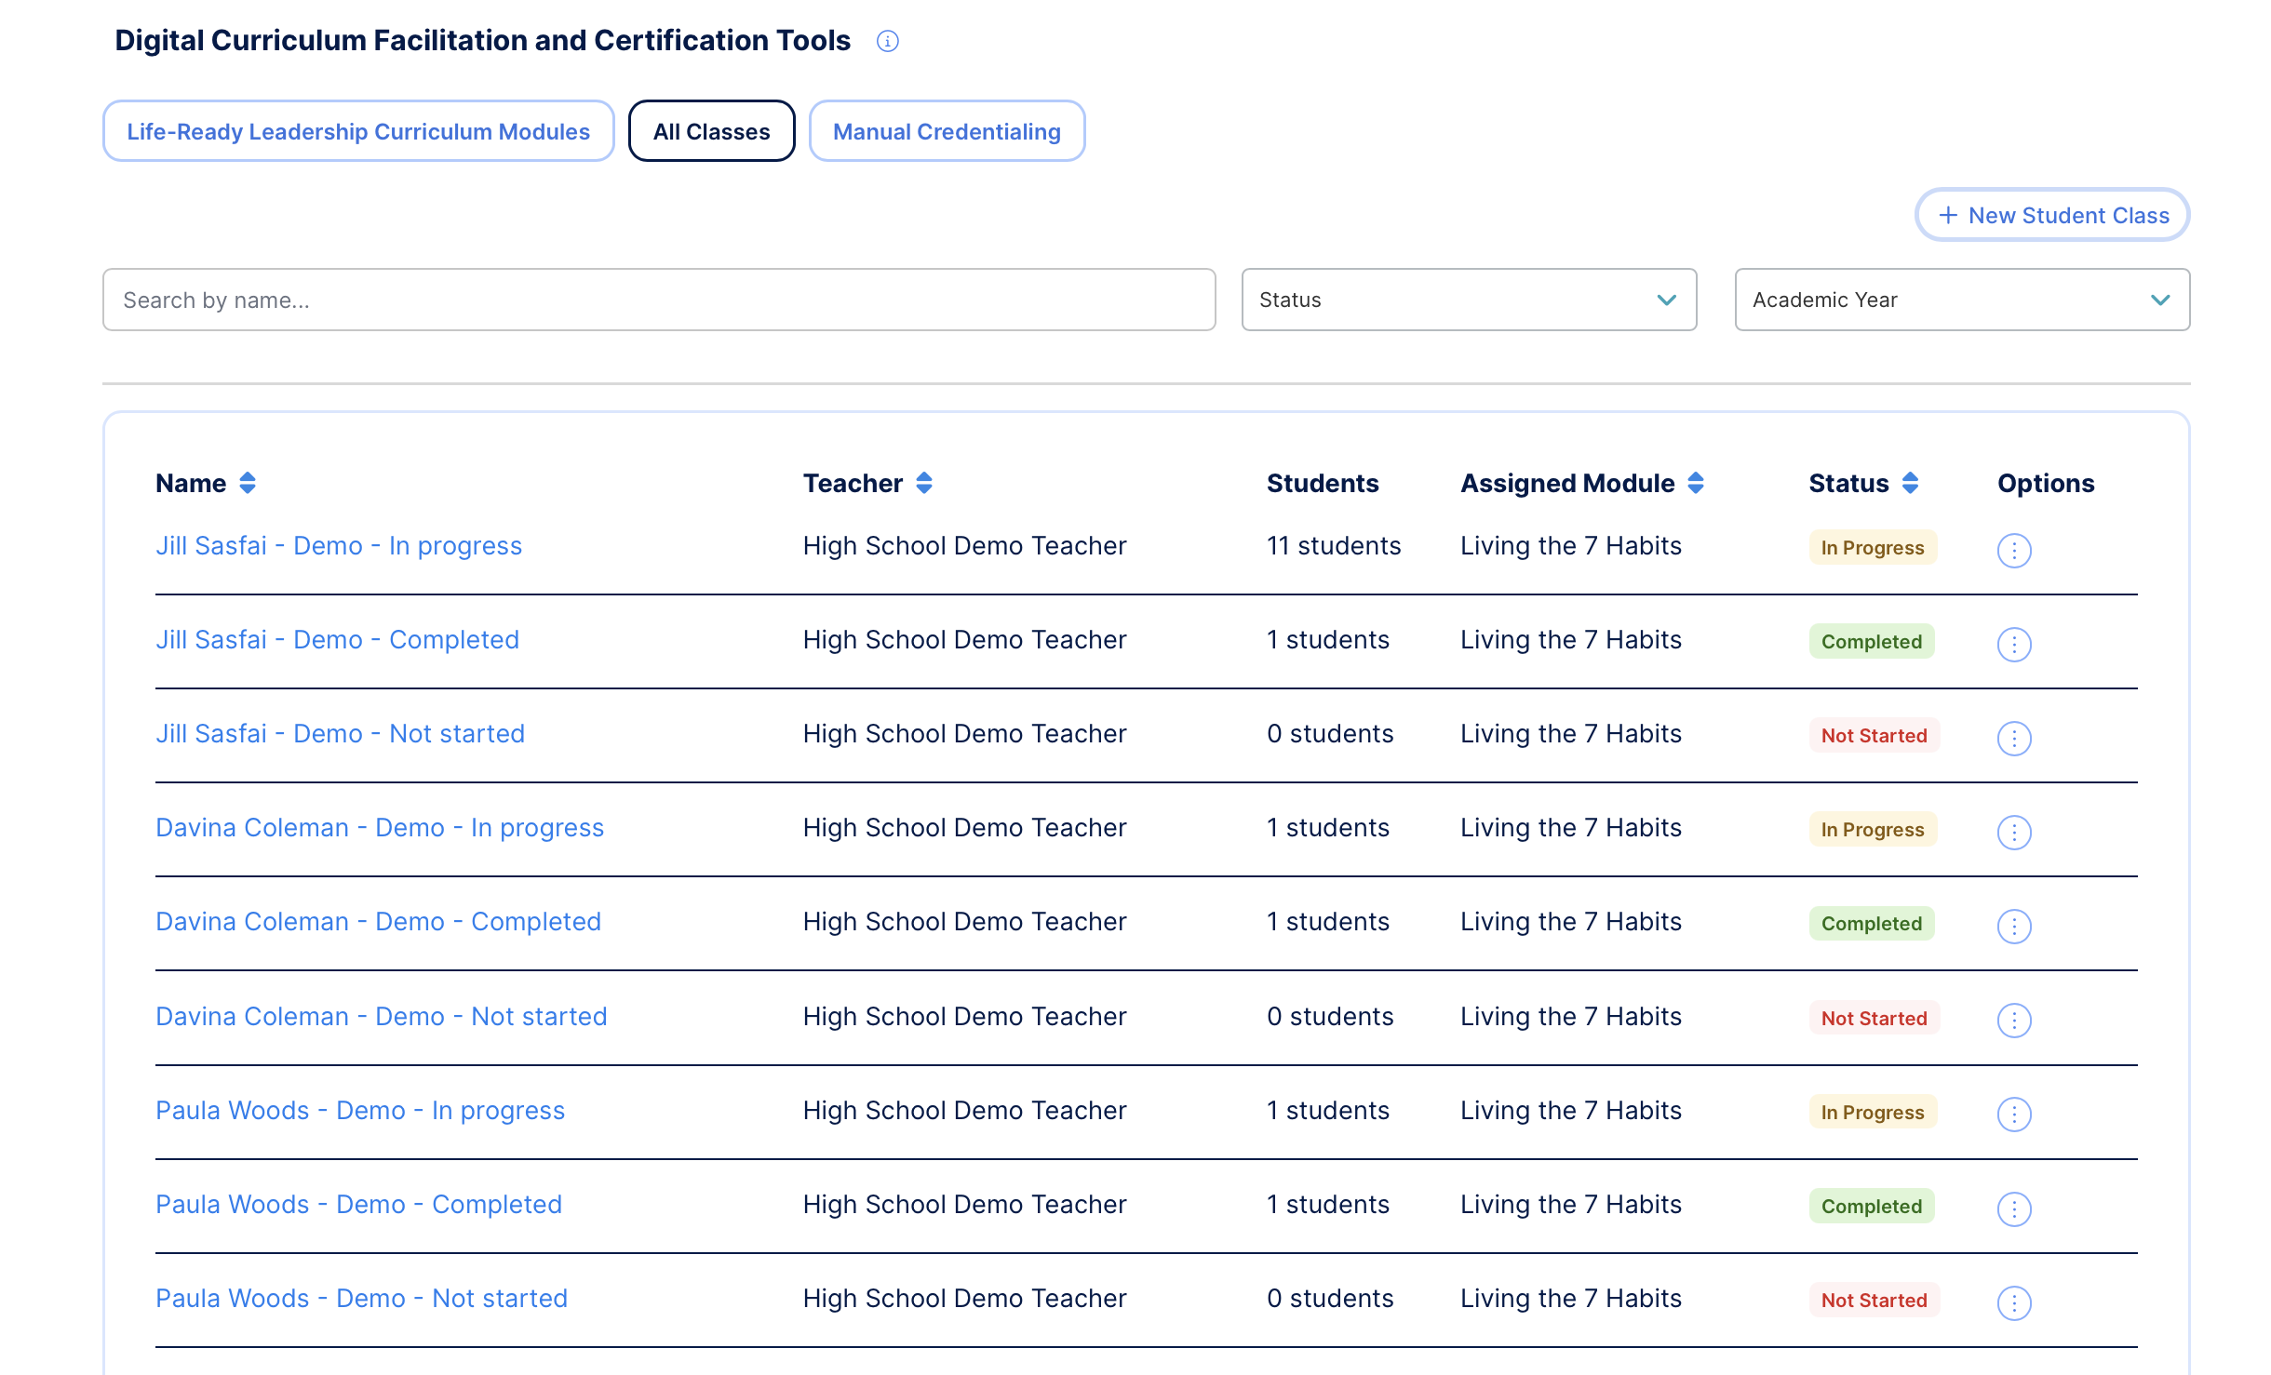Open Davina Coleman - Demo - Not started class
2271x1375 pixels.
(381, 1017)
